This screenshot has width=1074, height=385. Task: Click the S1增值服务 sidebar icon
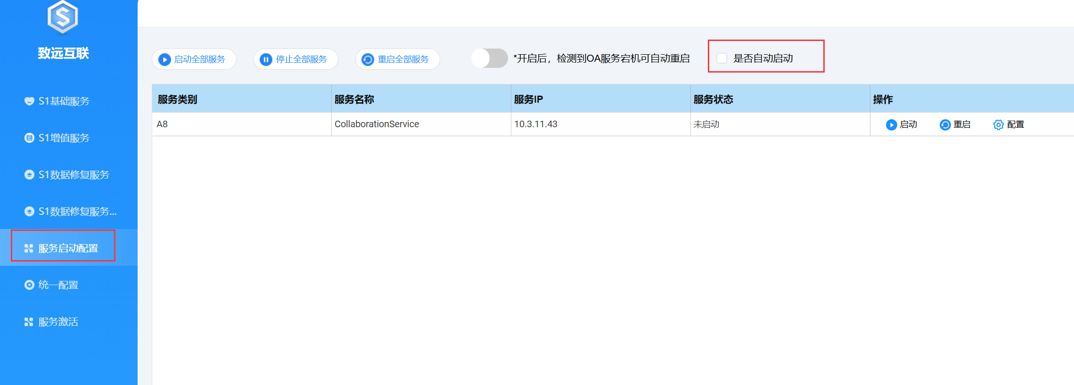29,138
